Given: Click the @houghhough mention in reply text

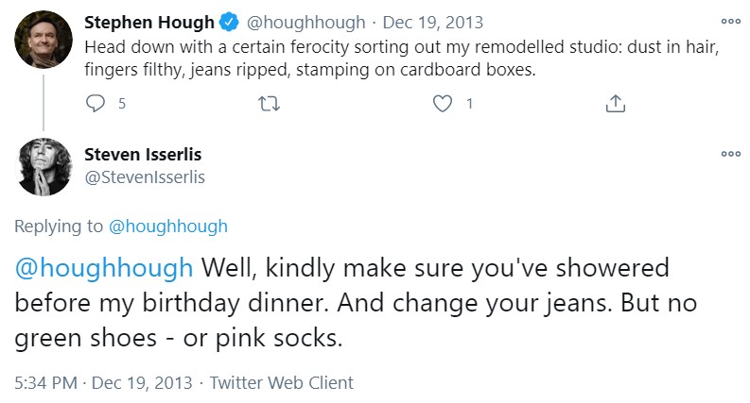Looking at the screenshot, I should tap(104, 268).
